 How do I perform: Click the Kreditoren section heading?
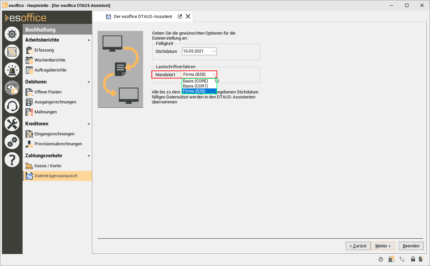pos(37,124)
